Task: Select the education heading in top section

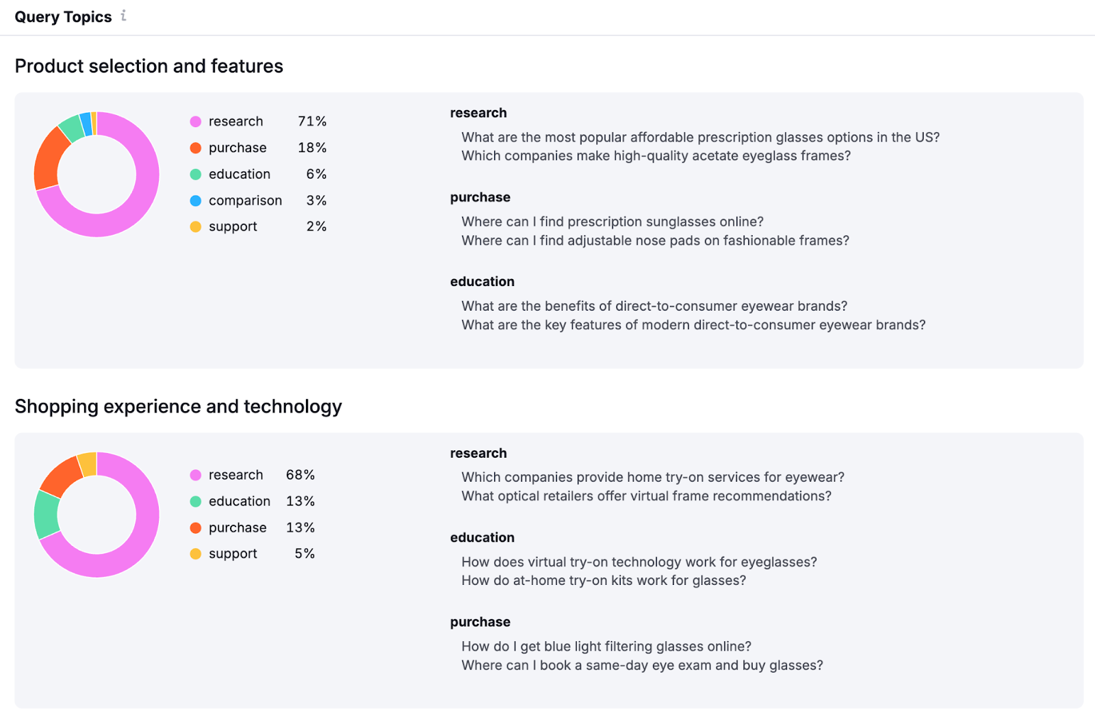Action: point(482,281)
